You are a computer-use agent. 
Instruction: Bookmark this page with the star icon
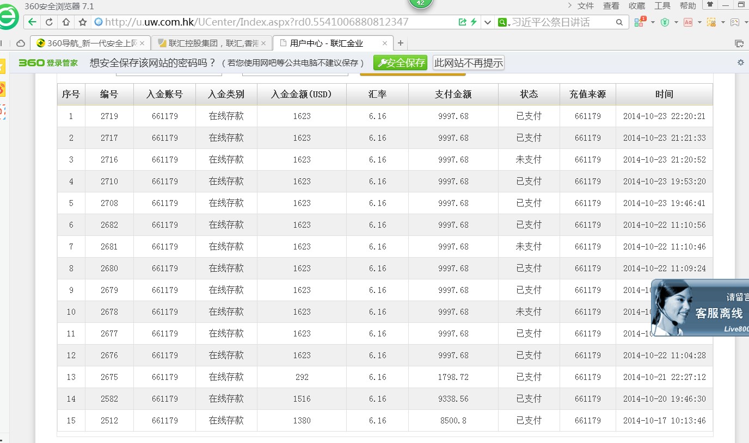pyautogui.click(x=83, y=22)
